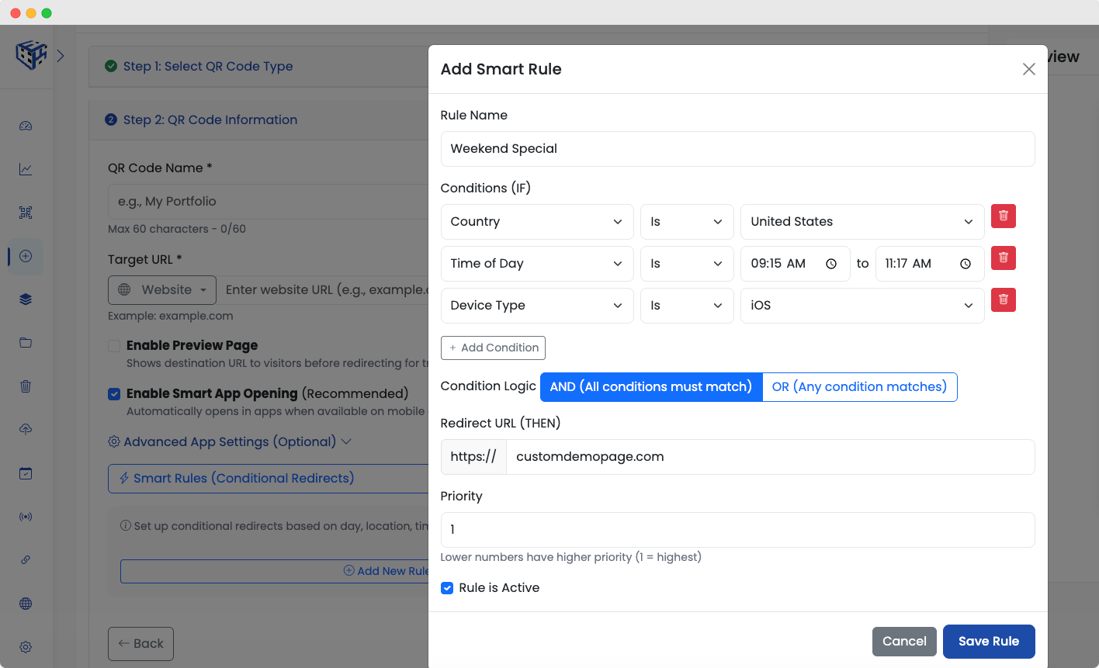Open the United States country dropdown
This screenshot has width=1099, height=668.
[862, 222]
